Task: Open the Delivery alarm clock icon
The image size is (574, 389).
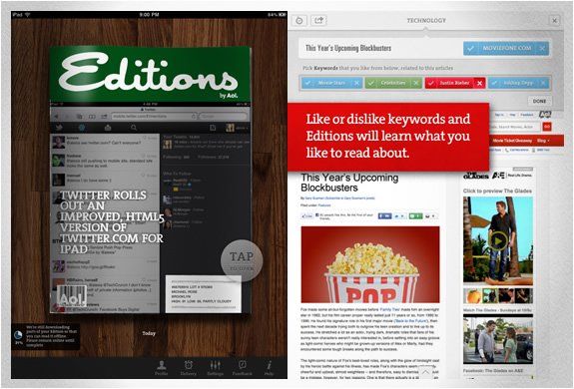Action: click(189, 368)
